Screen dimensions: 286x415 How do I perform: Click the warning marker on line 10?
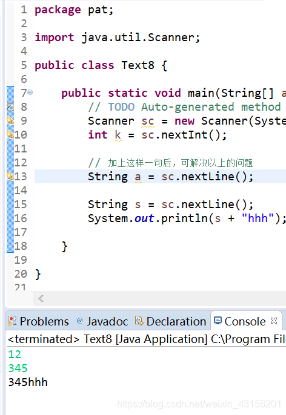coord(10,134)
